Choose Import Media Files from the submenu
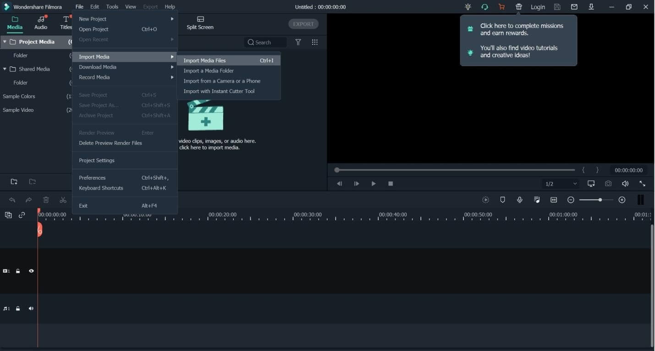This screenshot has height=351, width=655. pos(229,60)
